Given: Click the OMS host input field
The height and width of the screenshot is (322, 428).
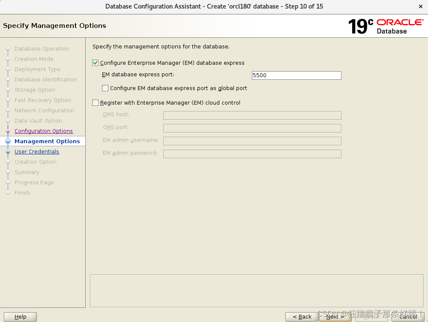Looking at the screenshot, I should pos(252,115).
